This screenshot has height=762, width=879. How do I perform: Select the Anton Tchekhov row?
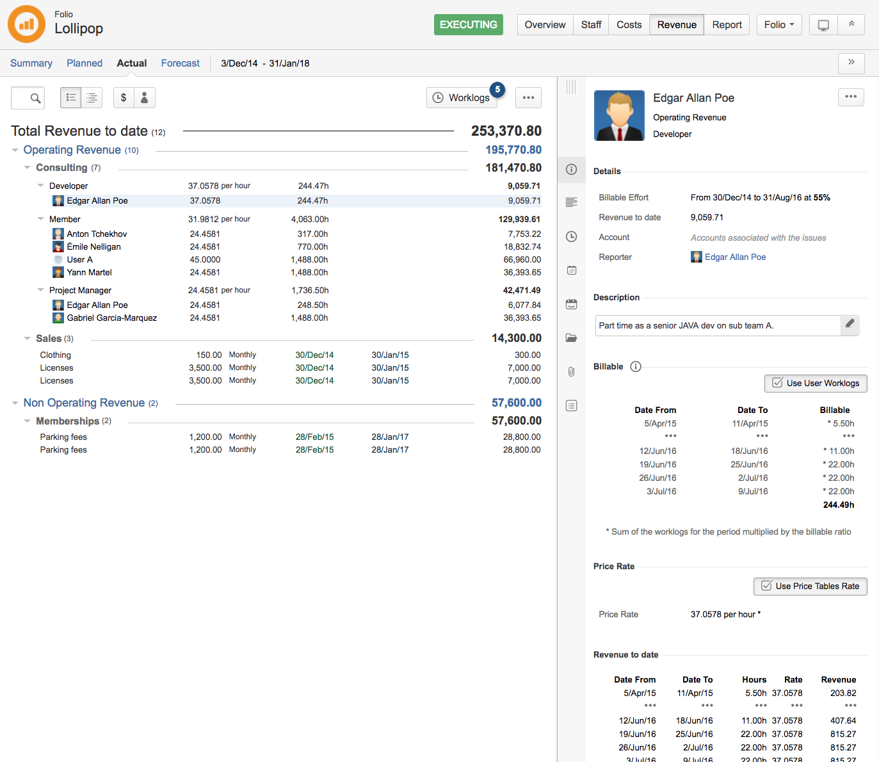pos(97,234)
